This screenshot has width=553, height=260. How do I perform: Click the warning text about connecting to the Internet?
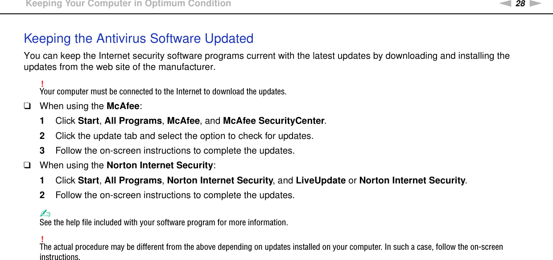[x=163, y=92]
